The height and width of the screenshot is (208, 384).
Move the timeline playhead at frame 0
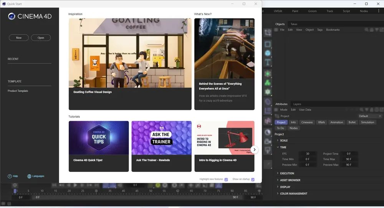[15, 191]
